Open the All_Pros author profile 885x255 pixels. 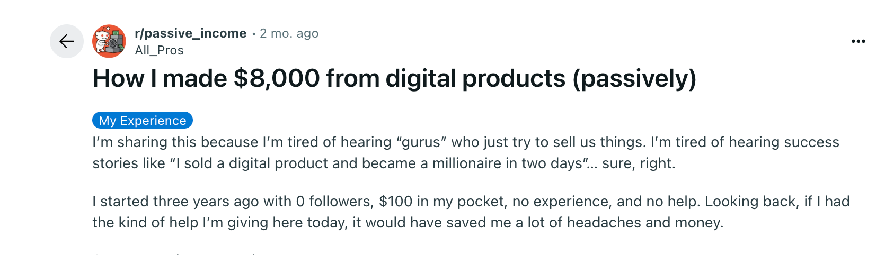click(x=159, y=50)
